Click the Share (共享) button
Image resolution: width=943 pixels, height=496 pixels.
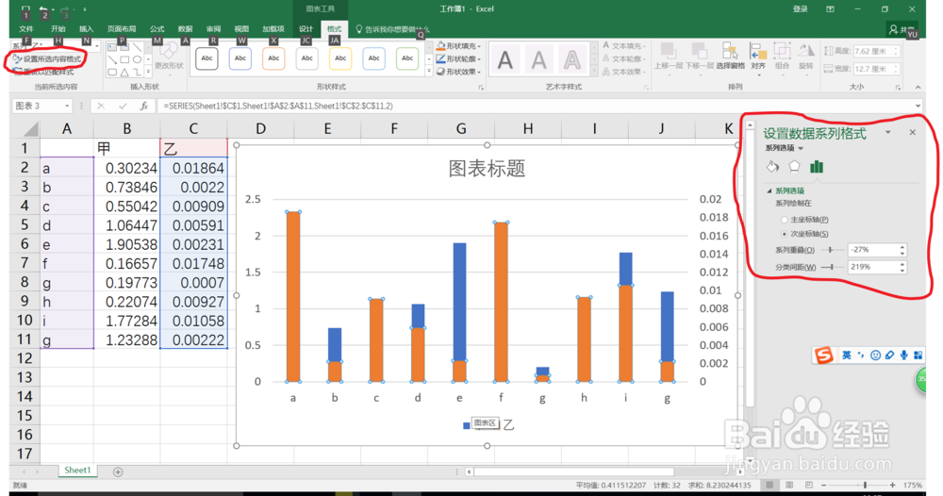(902, 29)
